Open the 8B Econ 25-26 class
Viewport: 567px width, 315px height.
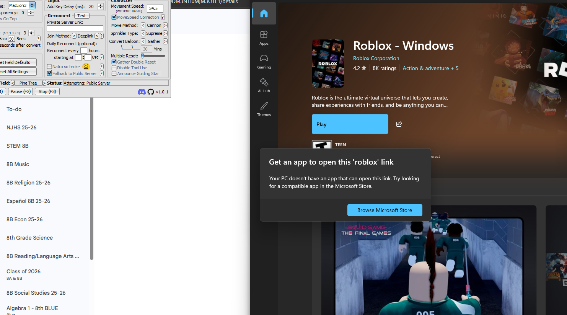pyautogui.click(x=24, y=219)
